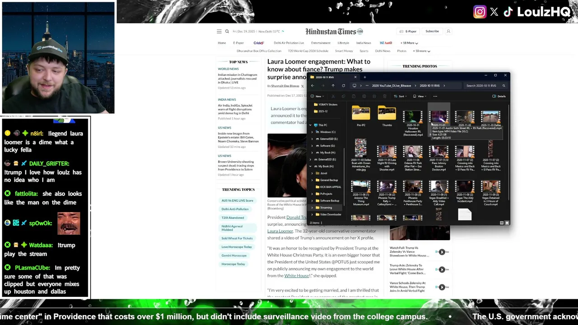578x325 pixels.
Task: Open the Hindustan Times hamburger menu
Action: point(219,32)
